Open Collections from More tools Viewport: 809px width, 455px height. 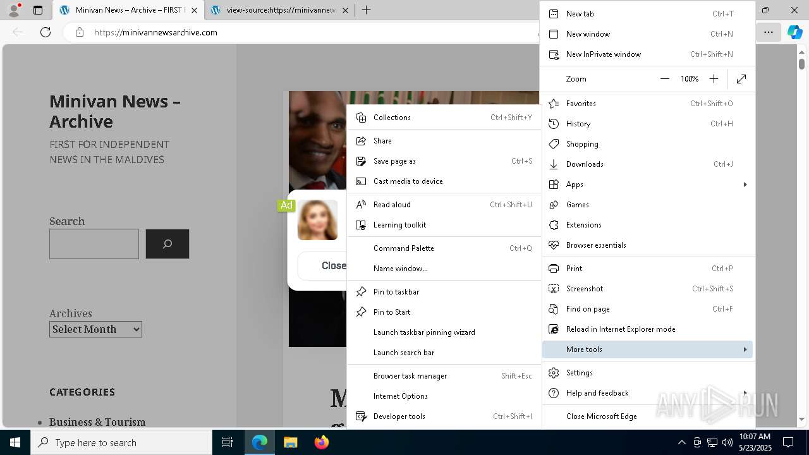[x=444, y=117]
